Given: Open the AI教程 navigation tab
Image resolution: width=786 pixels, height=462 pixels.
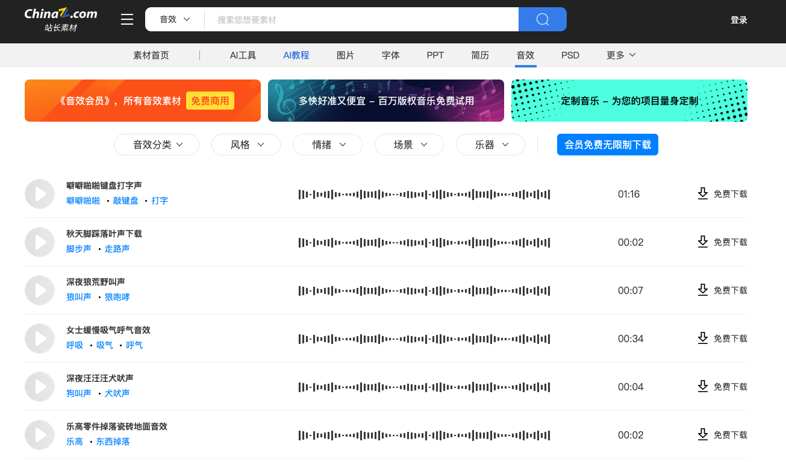Looking at the screenshot, I should coord(296,55).
